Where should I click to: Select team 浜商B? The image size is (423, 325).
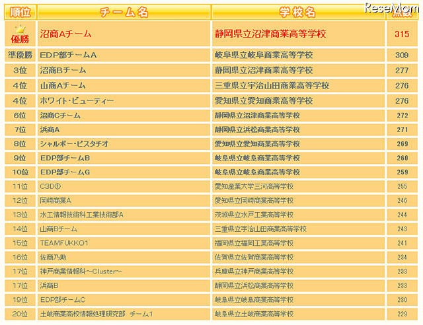pos(49,285)
